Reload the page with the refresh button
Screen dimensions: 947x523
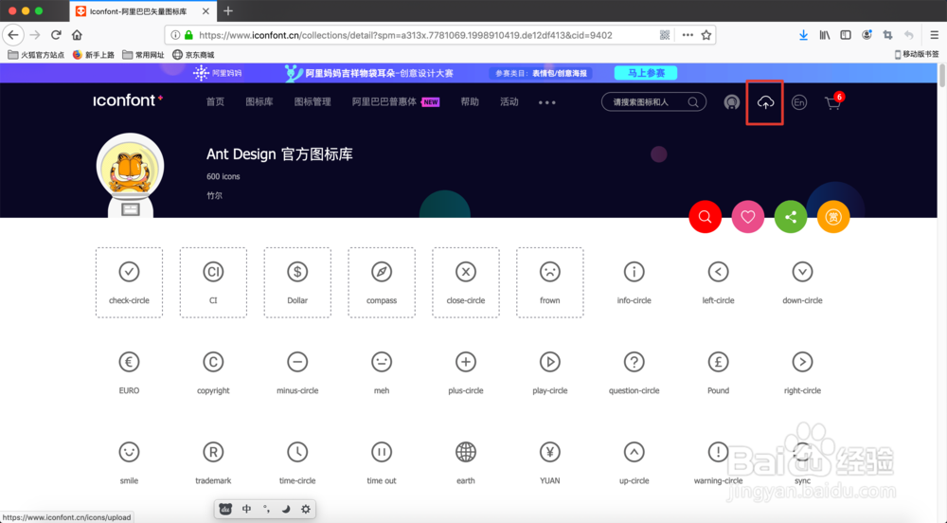pos(56,35)
